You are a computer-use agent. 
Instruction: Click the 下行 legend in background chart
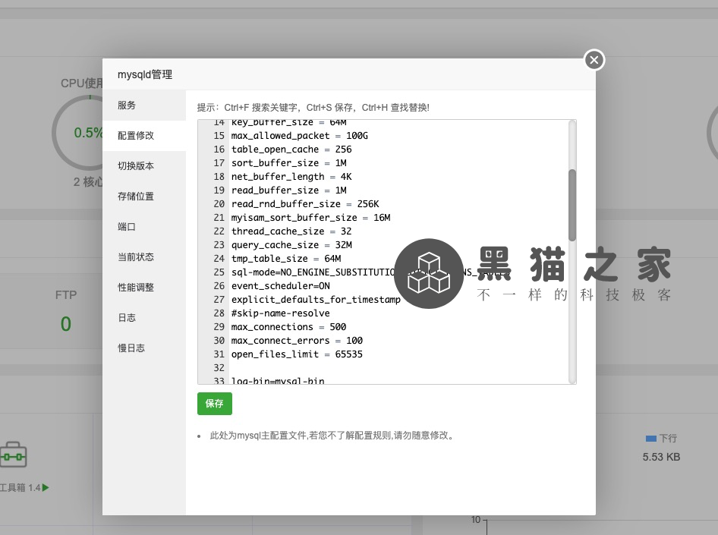[661, 439]
